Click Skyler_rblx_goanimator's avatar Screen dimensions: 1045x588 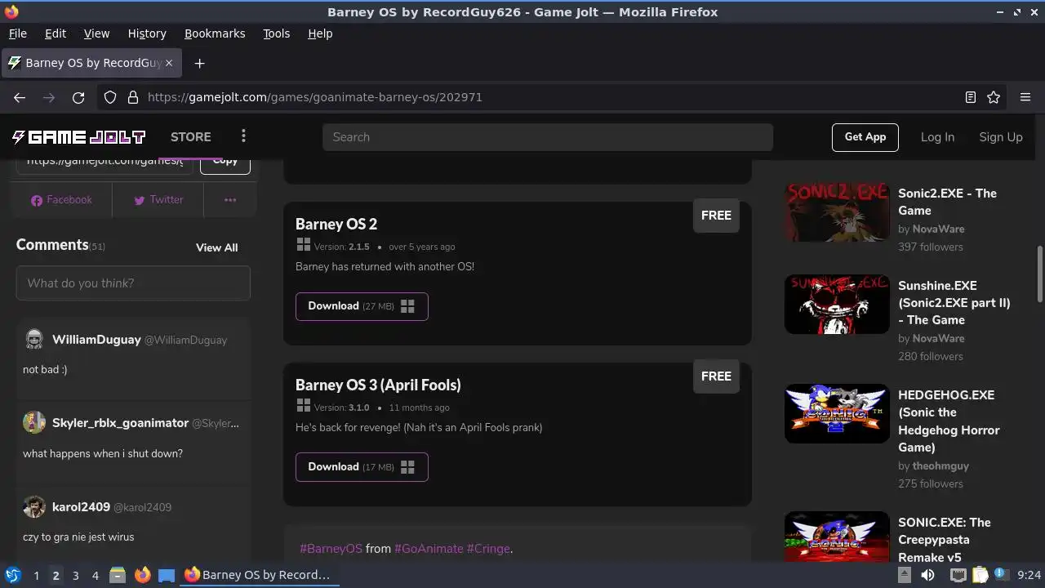point(34,422)
